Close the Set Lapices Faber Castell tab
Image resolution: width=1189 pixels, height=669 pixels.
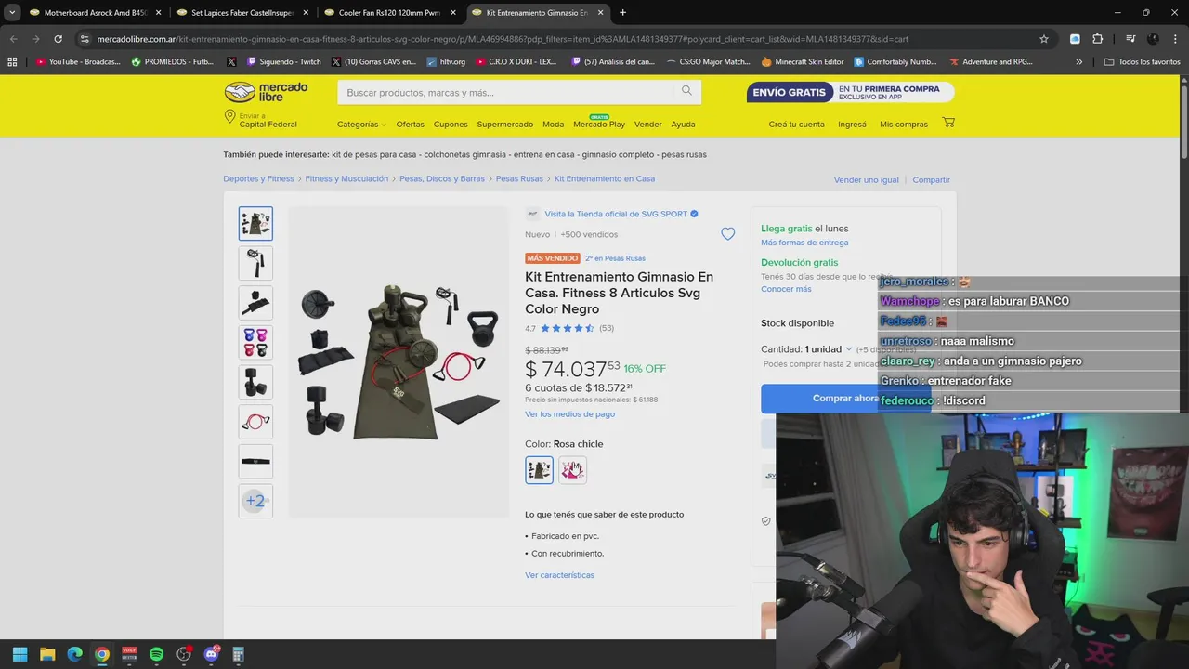click(306, 13)
